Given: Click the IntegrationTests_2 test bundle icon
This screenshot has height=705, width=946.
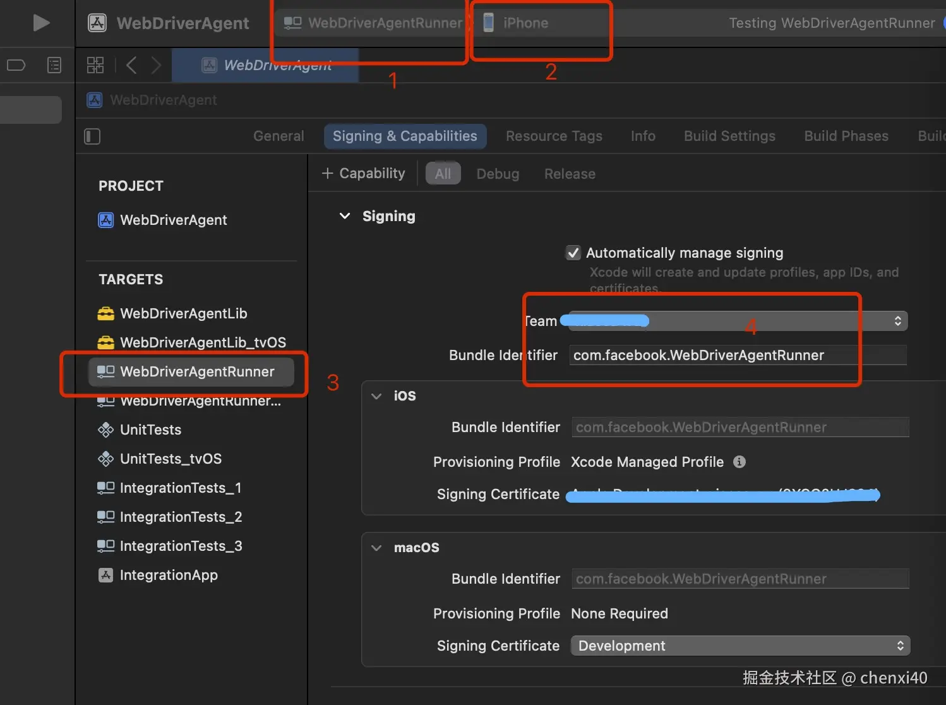Looking at the screenshot, I should pyautogui.click(x=105, y=517).
